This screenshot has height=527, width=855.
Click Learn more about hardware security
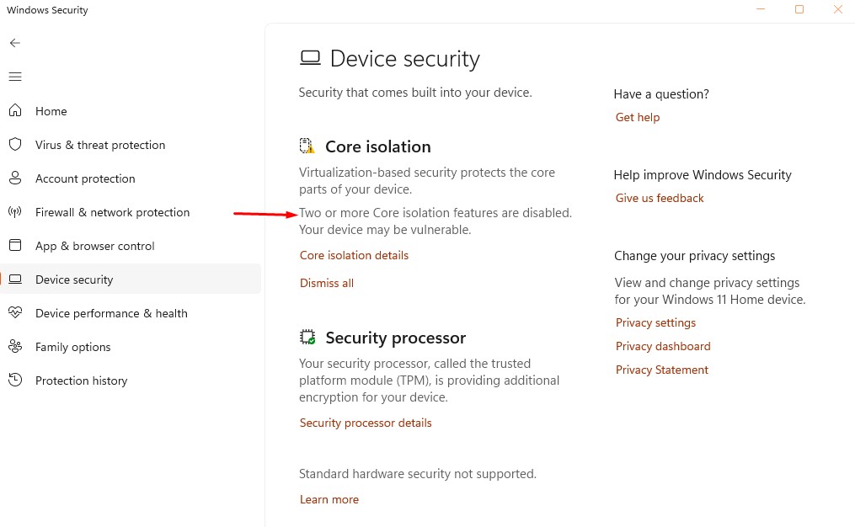coord(329,499)
